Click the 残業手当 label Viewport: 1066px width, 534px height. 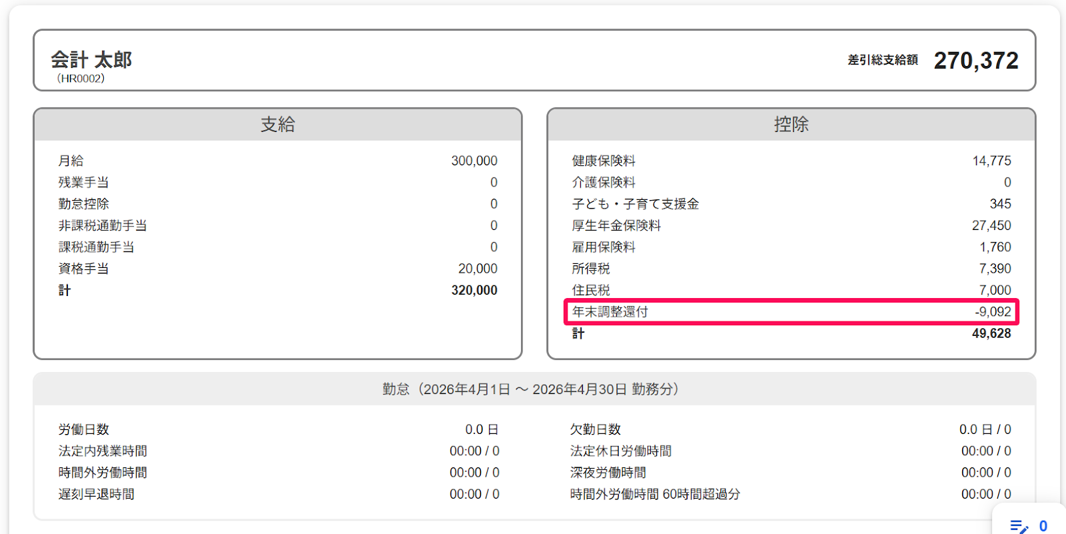point(84,182)
